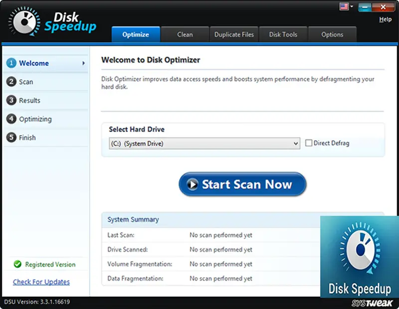The height and width of the screenshot is (309, 399).
Task: Click the Disk Speedup logo icon
Action: click(24, 21)
